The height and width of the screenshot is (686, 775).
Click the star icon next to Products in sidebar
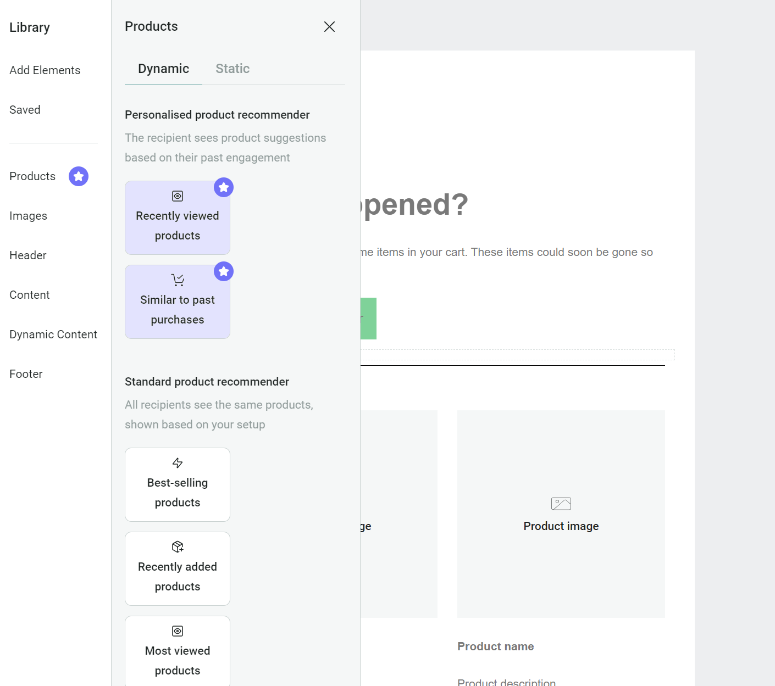point(78,176)
